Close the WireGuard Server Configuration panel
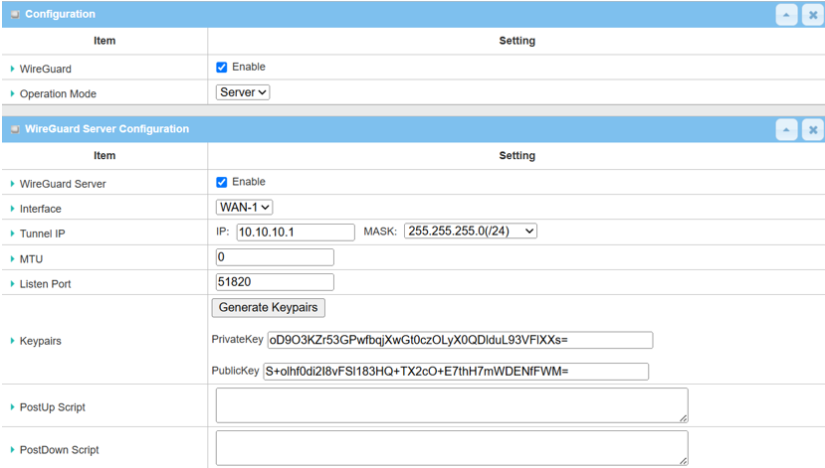The image size is (825, 468). pyautogui.click(x=812, y=130)
